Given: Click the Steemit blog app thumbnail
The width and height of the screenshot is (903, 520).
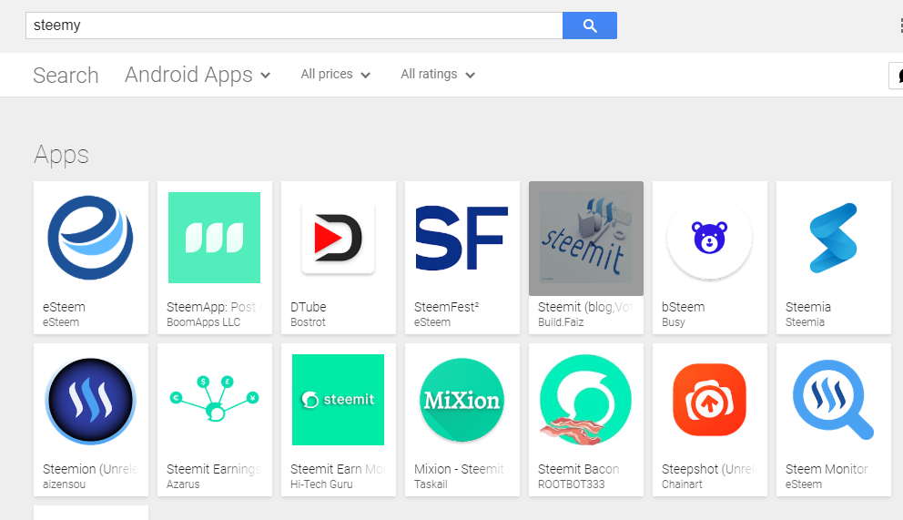Looking at the screenshot, I should click(x=585, y=238).
